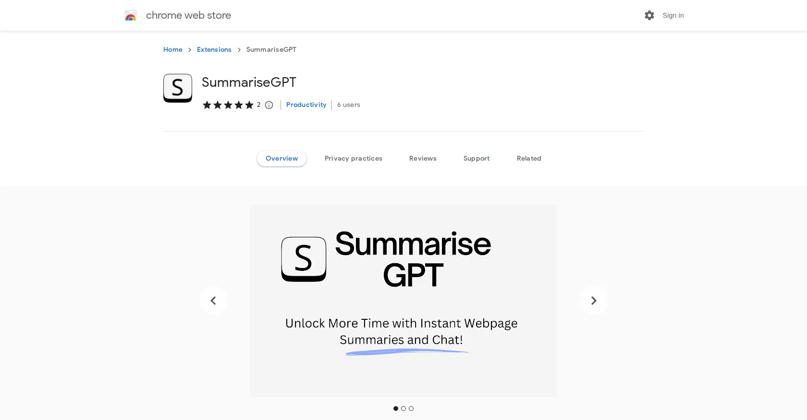Select the first carousel dot

coord(395,408)
